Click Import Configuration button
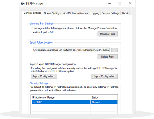 (44, 76)
